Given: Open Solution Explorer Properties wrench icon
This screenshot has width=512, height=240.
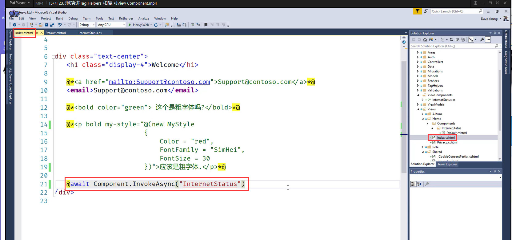Looking at the screenshot, I should click(482, 39).
